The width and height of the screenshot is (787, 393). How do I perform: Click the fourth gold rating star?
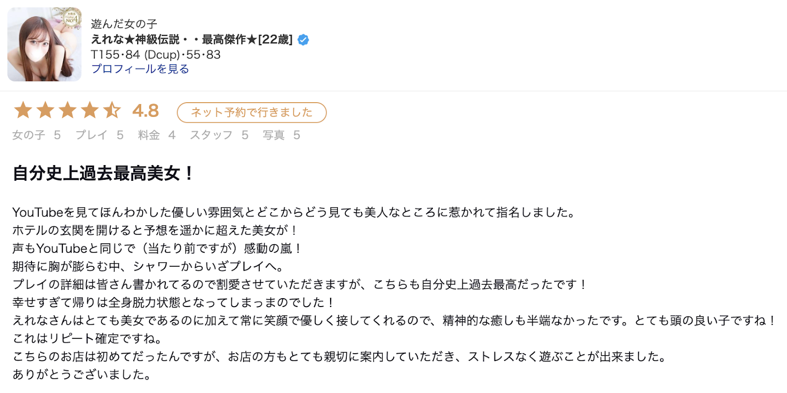pyautogui.click(x=90, y=110)
